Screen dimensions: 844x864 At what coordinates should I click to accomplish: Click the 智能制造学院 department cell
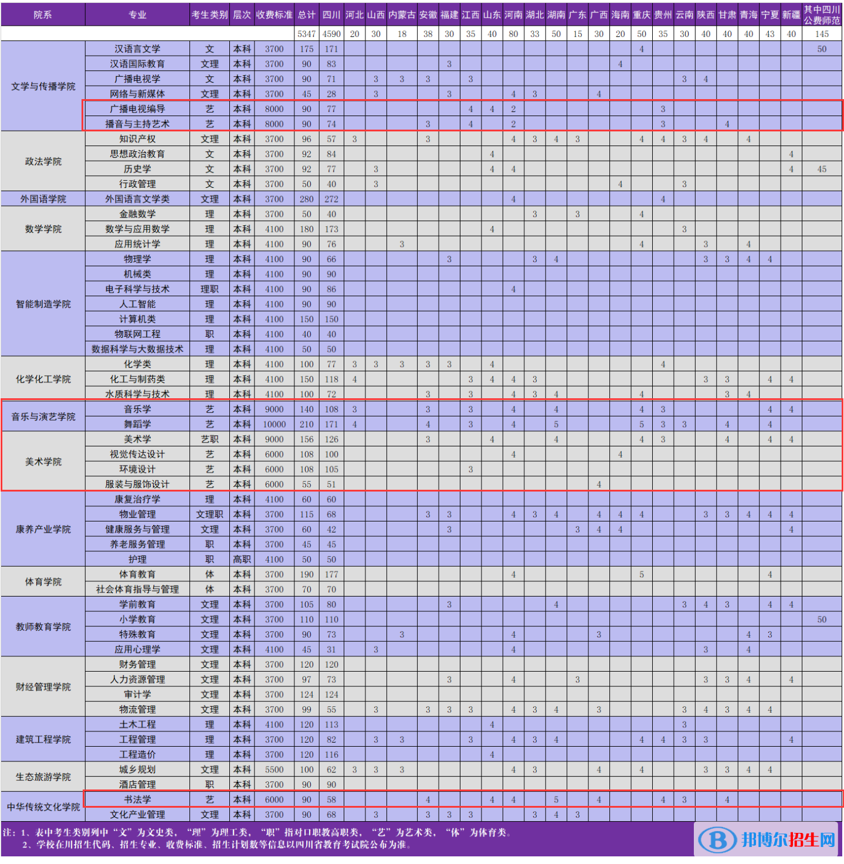pos(43,304)
